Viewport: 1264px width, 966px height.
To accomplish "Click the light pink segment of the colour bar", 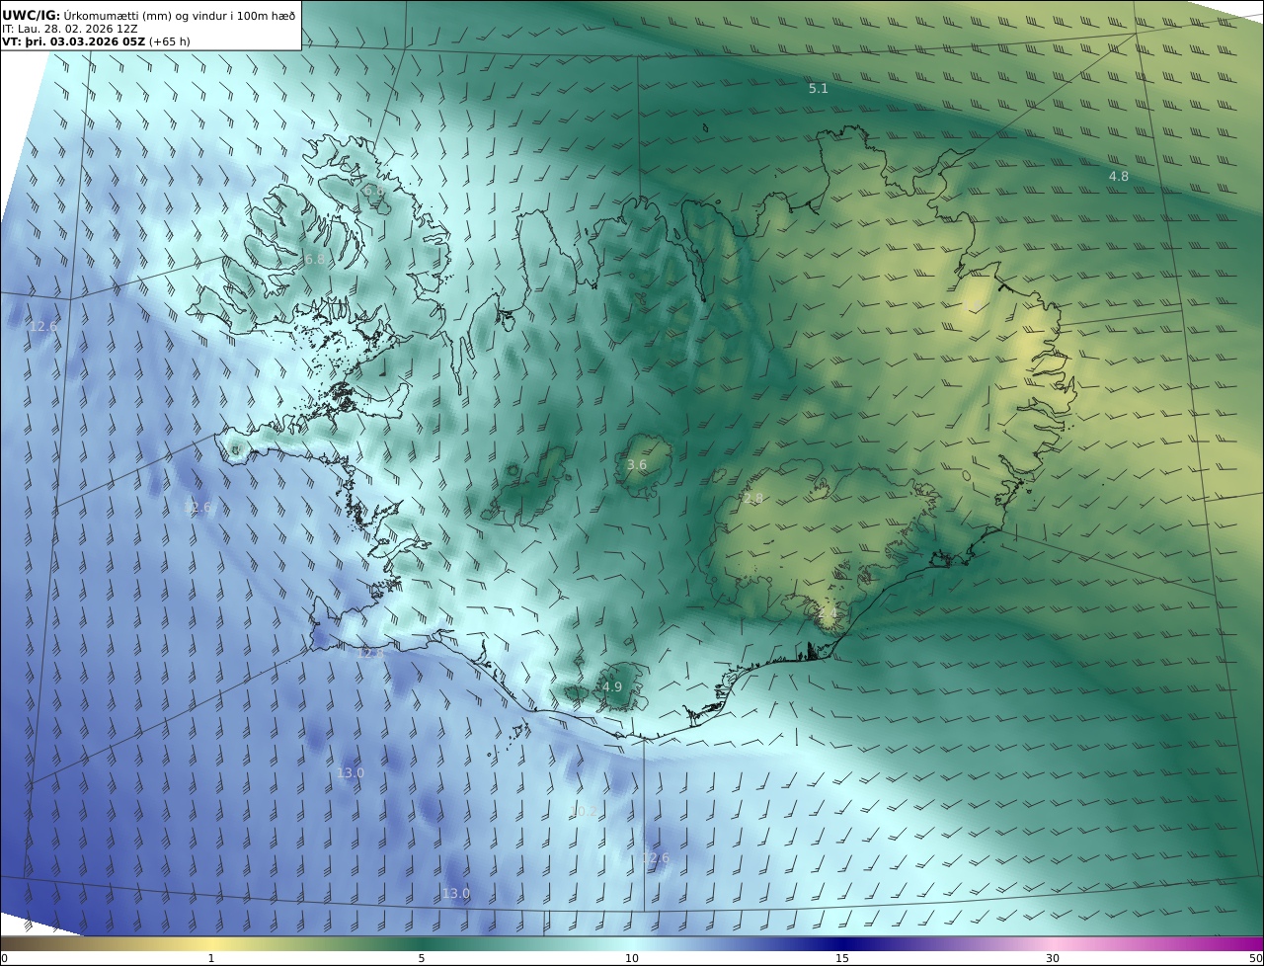I will (1053, 943).
